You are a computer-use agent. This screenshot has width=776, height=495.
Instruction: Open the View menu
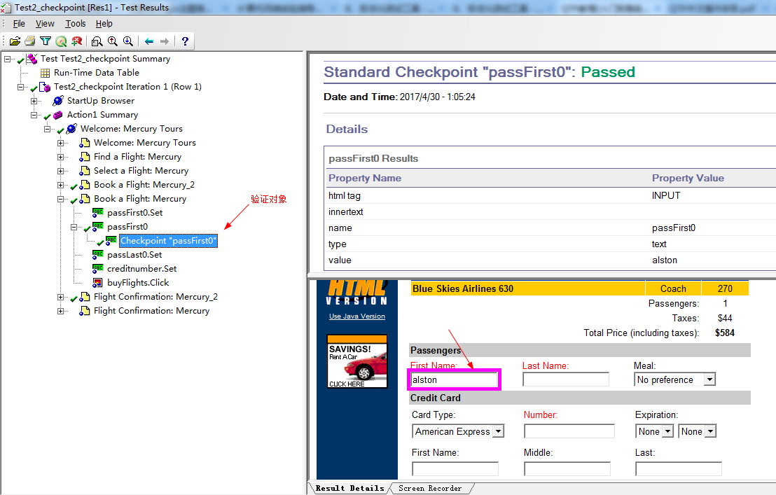[x=45, y=24]
